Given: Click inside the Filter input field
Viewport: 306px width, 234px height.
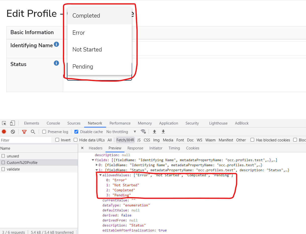Looking at the screenshot, I should click(25, 140).
